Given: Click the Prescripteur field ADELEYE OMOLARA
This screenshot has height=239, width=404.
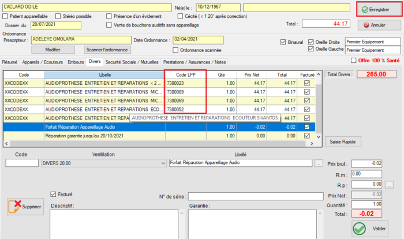Looking at the screenshot, I should [x=81, y=40].
